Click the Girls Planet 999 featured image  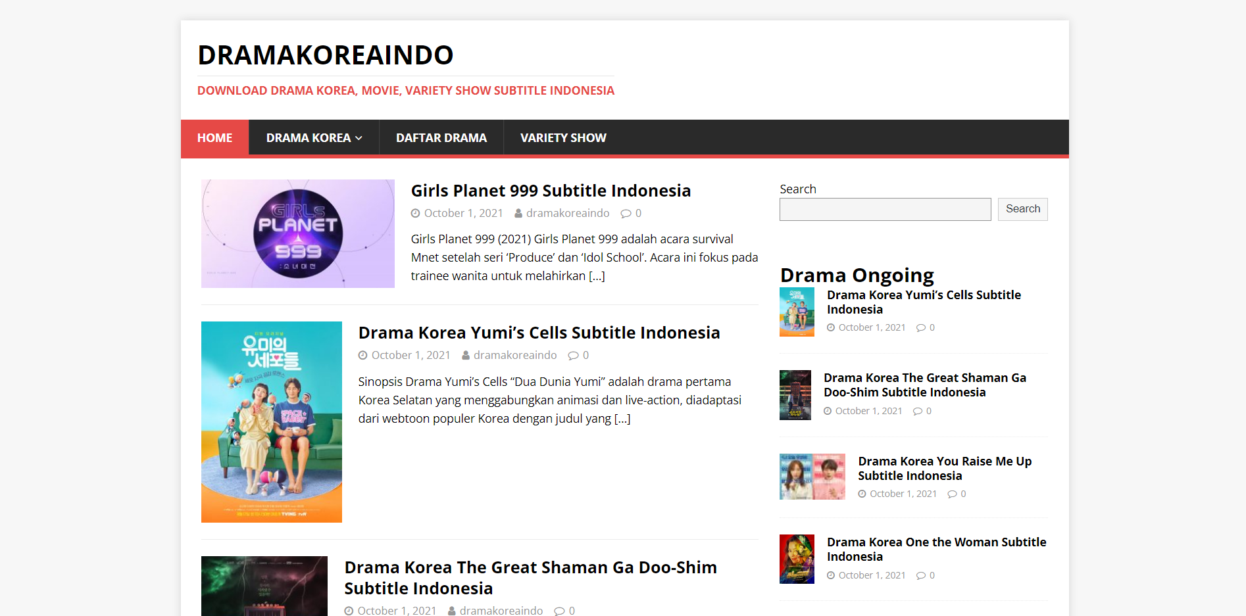tap(297, 233)
